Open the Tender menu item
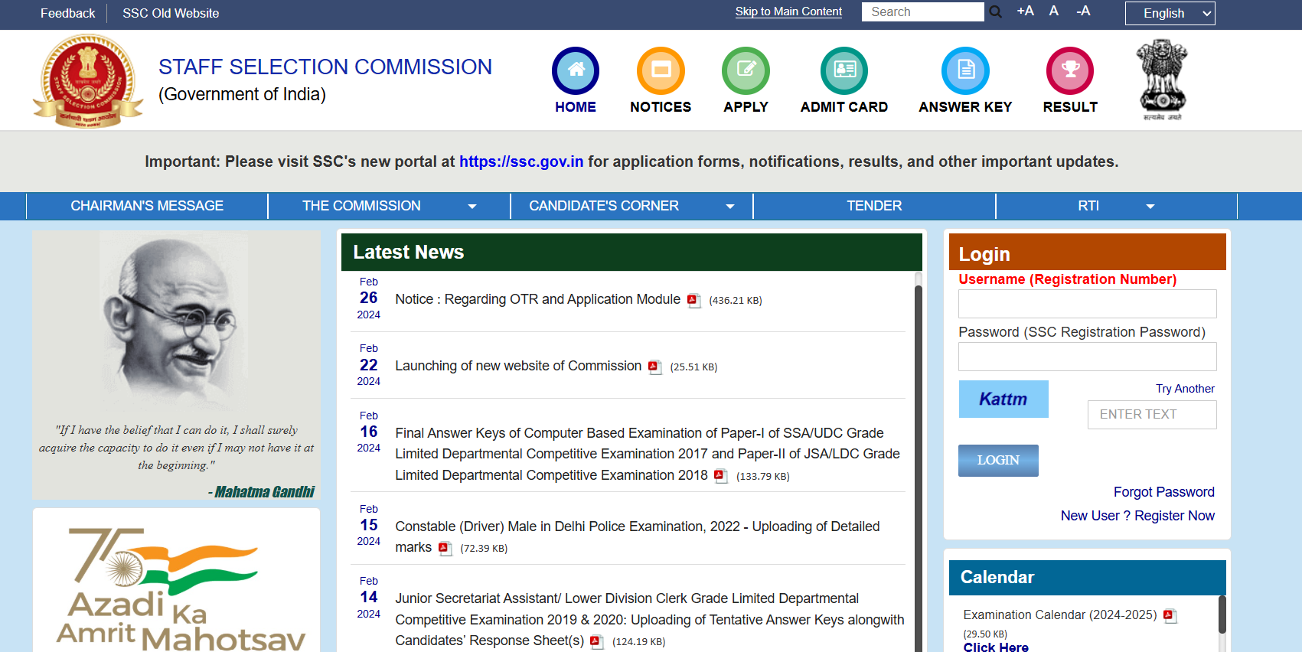The height and width of the screenshot is (652, 1302). pyautogui.click(x=874, y=206)
